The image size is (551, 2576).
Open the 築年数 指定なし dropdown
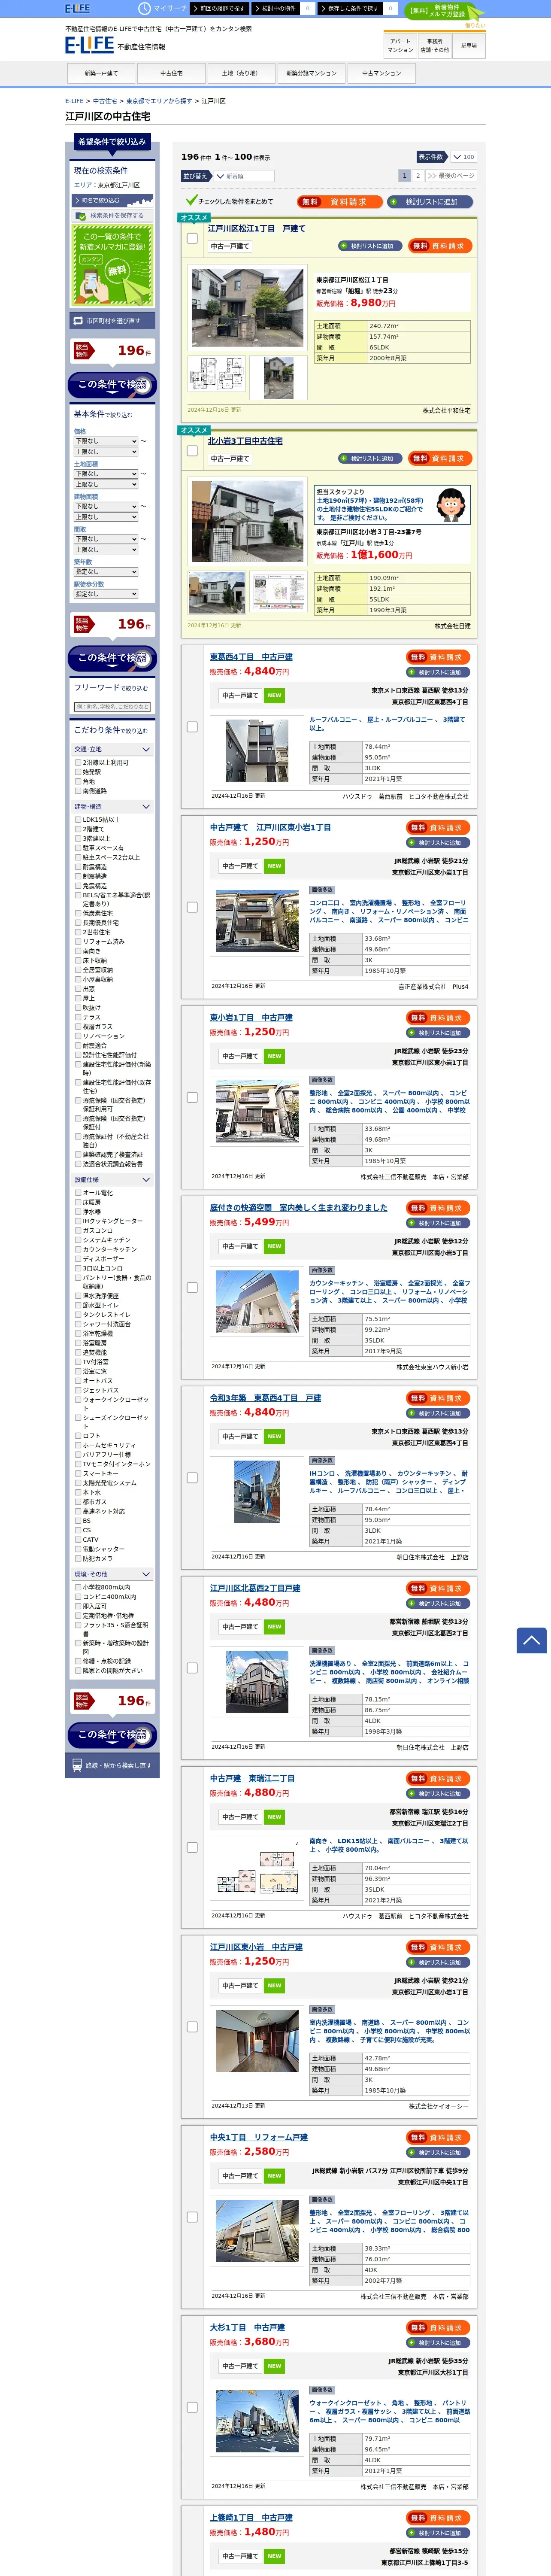click(106, 572)
